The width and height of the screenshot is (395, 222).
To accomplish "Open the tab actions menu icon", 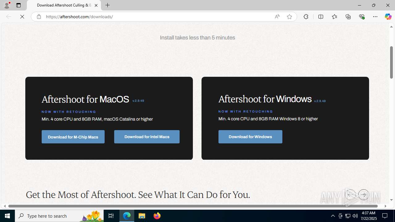I will [19, 5].
